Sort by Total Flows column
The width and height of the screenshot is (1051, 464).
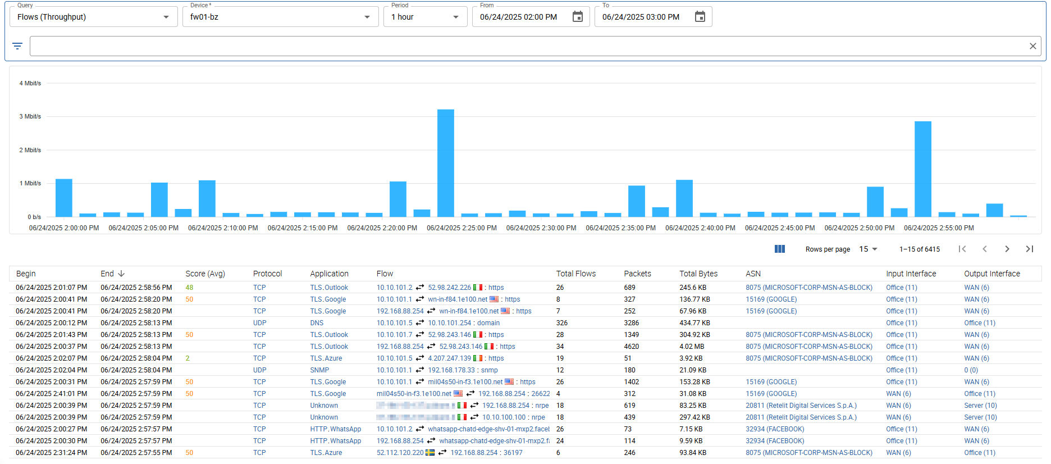click(576, 274)
